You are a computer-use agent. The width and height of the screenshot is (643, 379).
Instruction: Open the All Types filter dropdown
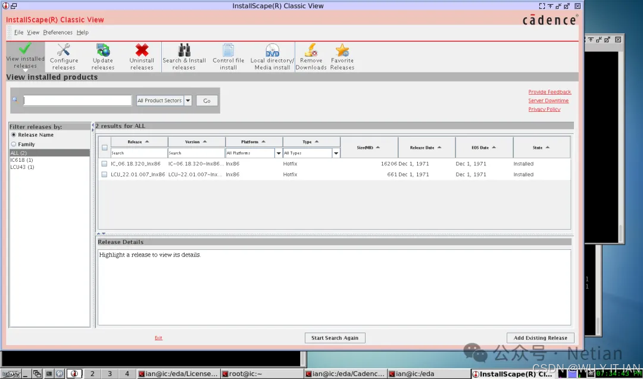(336, 153)
